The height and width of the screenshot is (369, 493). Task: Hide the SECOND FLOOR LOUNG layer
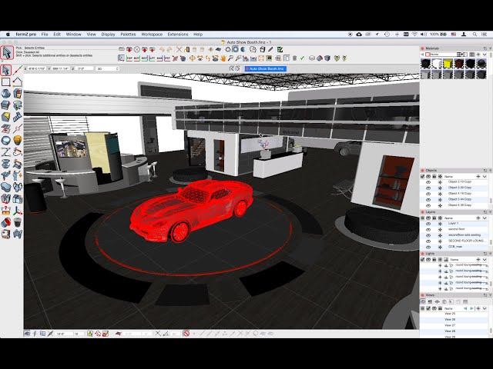(x=428, y=241)
